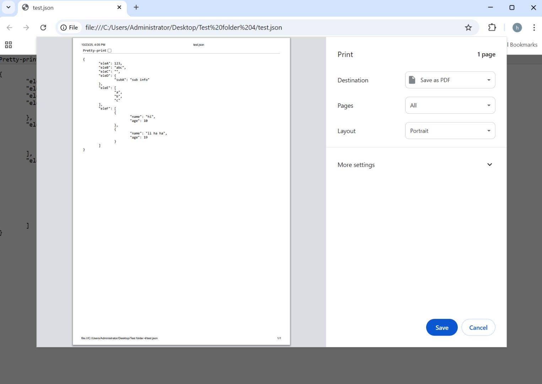Image resolution: width=542 pixels, height=384 pixels.
Task: Open the Layout dropdown showing Portrait
Action: (450, 131)
